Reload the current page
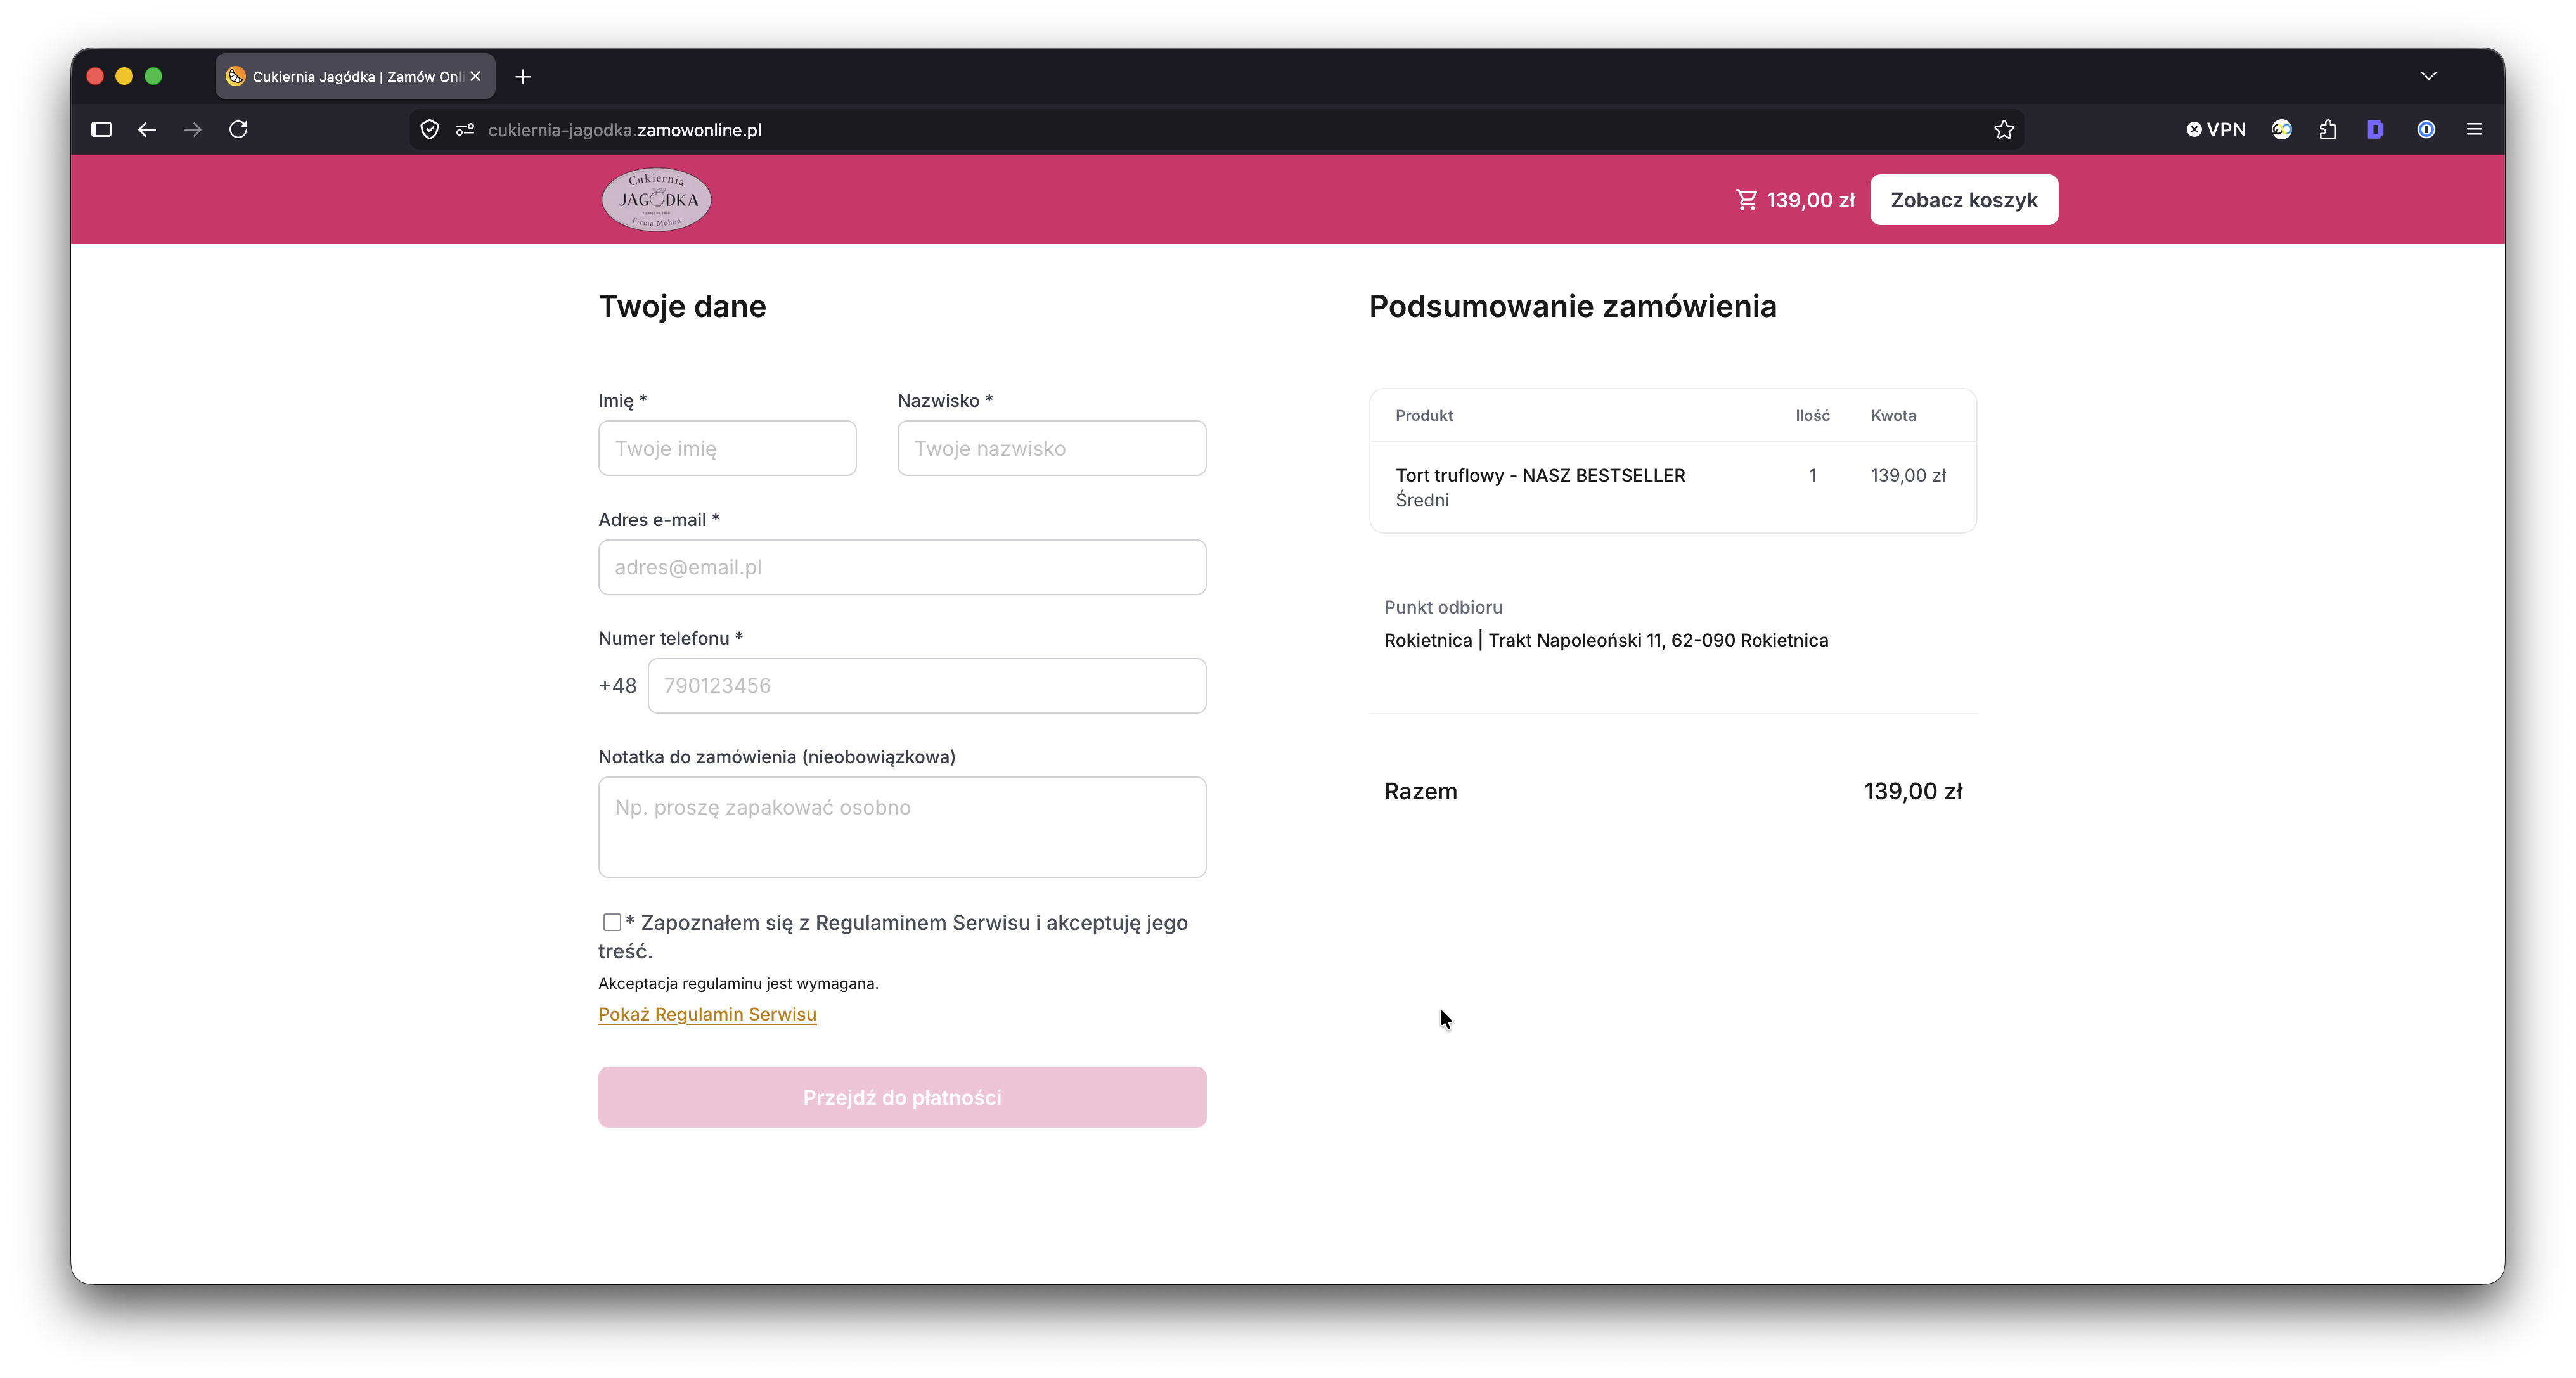Viewport: 2576px width, 1378px height. click(x=239, y=129)
